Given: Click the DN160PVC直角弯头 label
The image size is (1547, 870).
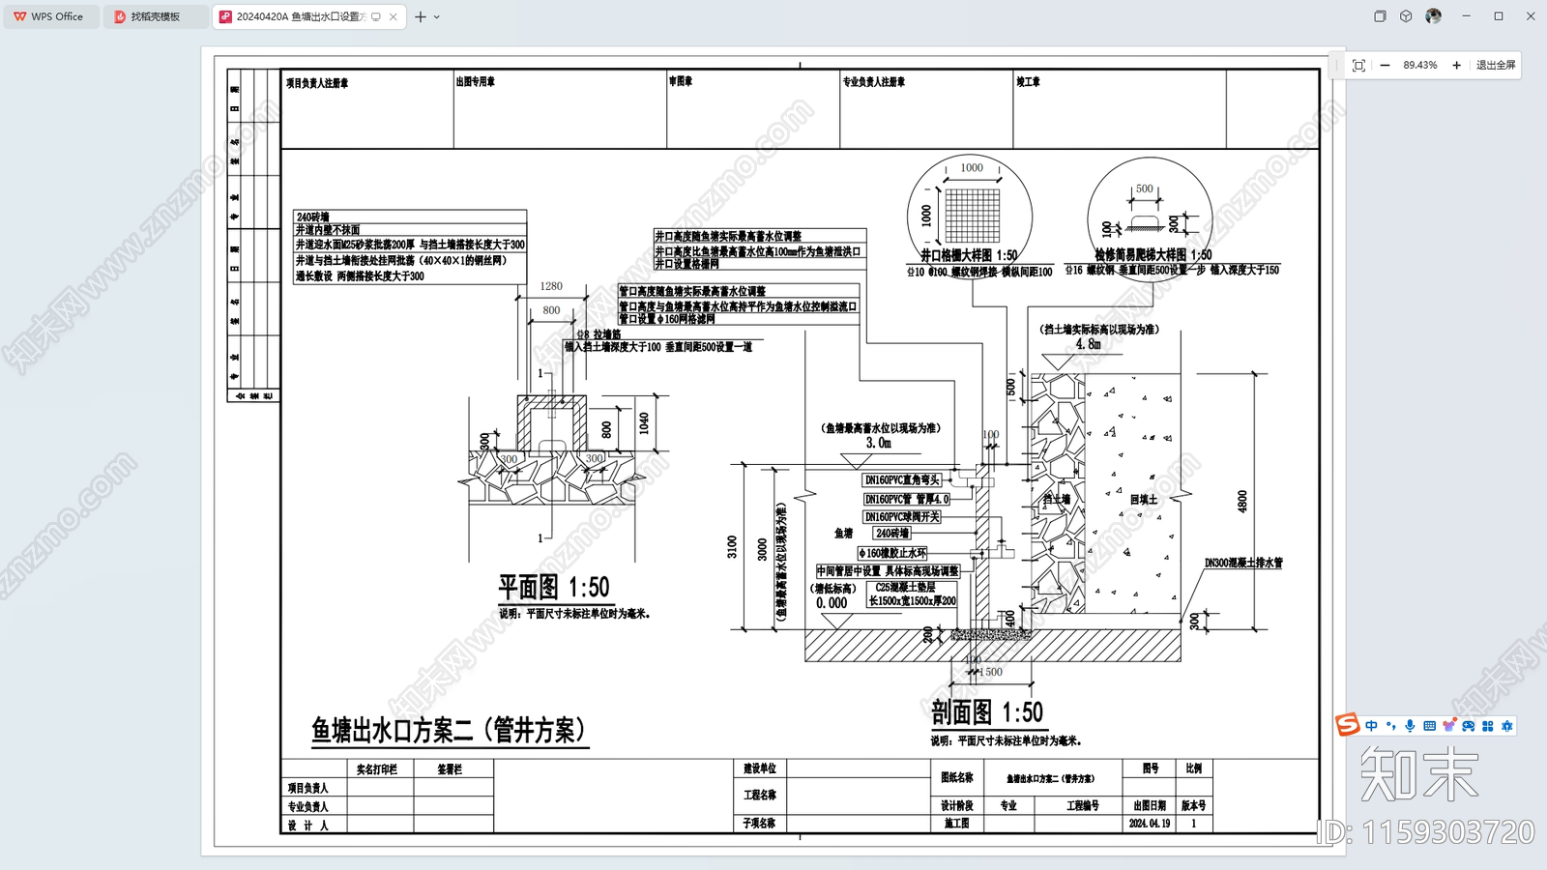Looking at the screenshot, I should (x=901, y=479).
